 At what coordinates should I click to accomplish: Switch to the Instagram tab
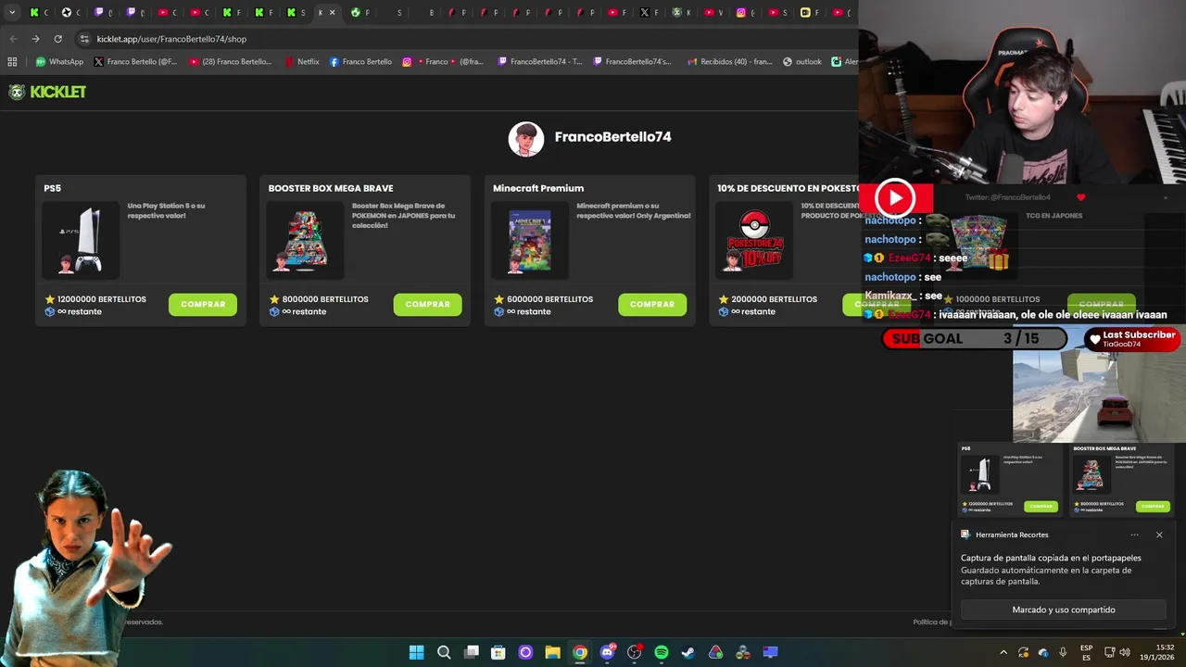(746, 13)
